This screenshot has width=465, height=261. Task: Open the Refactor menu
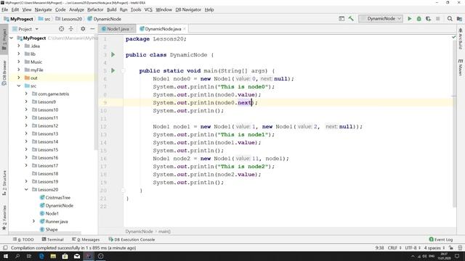click(x=95, y=9)
